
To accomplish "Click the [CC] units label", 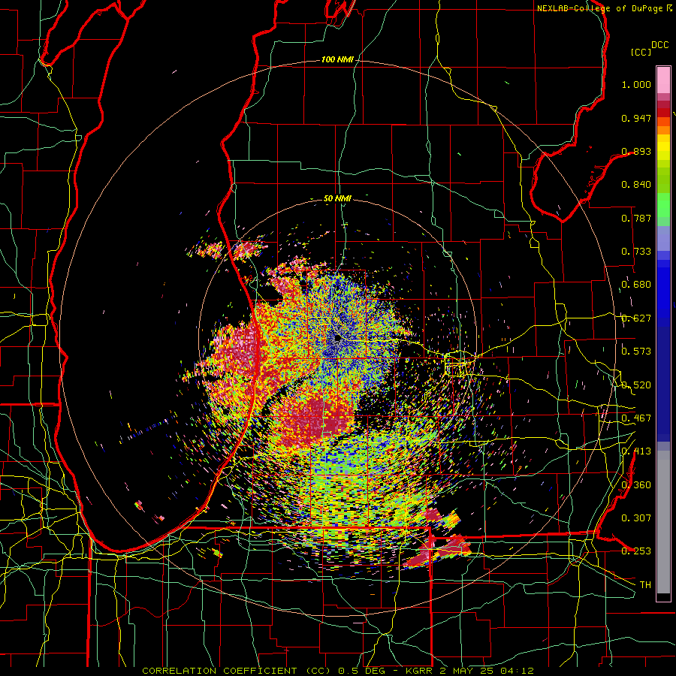I will click(641, 52).
